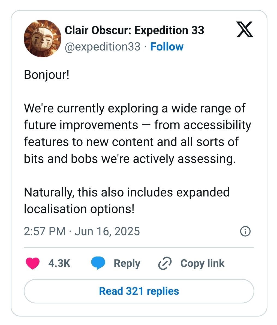This screenshot has height=325, width=277.
Task: Click the 4.3K likes count
Action: pos(59,263)
